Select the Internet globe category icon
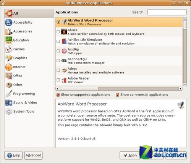Viewport: 191px width, 164px height. click(9, 67)
